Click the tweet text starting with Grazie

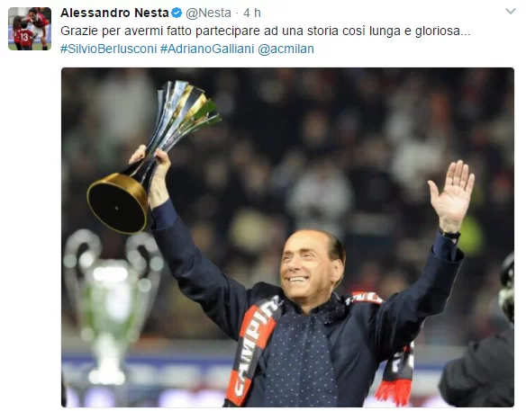click(266, 31)
